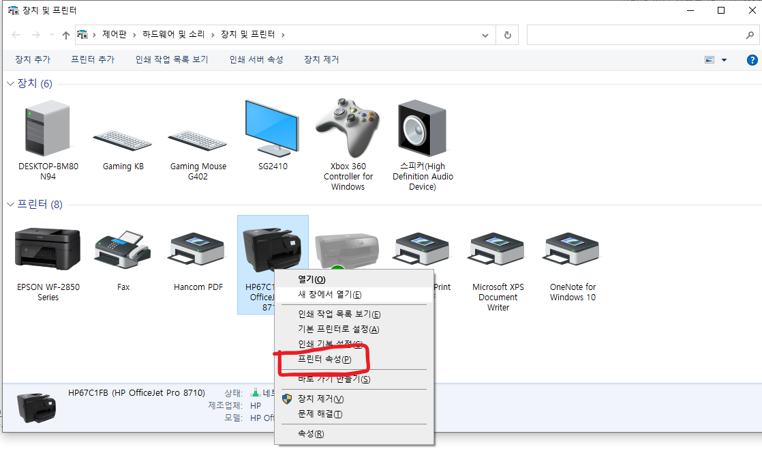Choose 새 창에서 열기(E) from context menu
The image size is (762, 449).
354,294
